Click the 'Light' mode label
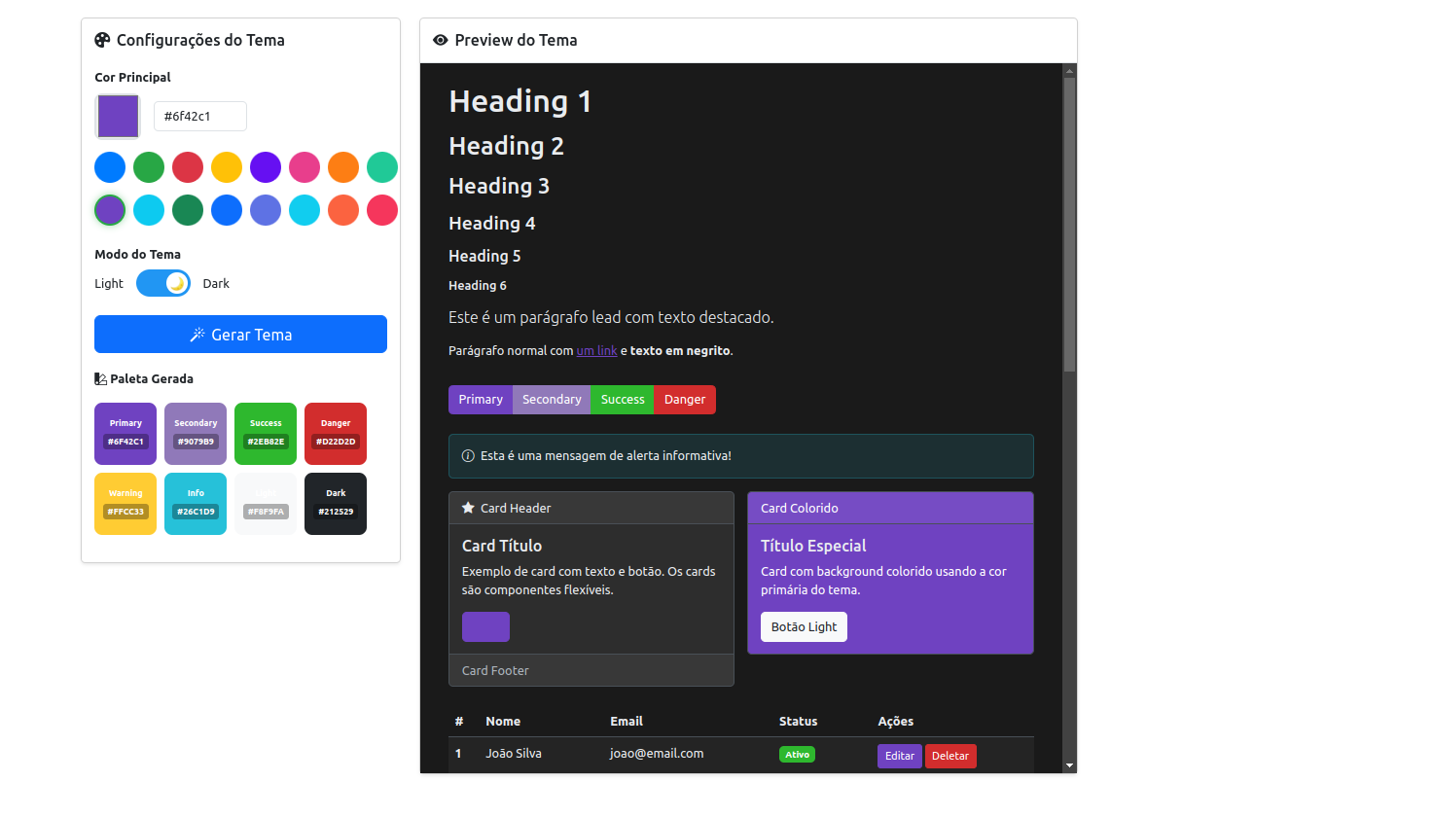 point(109,284)
